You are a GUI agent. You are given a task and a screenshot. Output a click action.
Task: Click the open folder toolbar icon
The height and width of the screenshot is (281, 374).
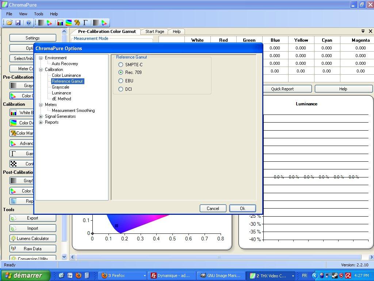click(x=9, y=23)
